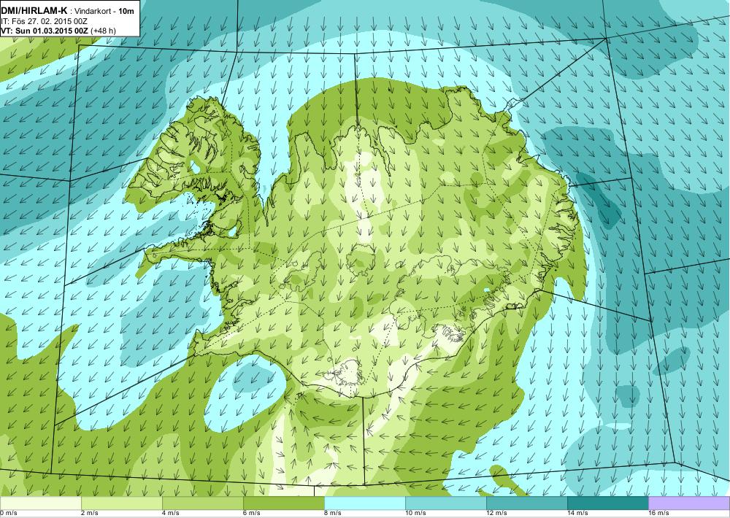Image resolution: width=730 pixels, height=518 pixels.
Task: Select the "6 m/s" legend label
Action: (251, 514)
